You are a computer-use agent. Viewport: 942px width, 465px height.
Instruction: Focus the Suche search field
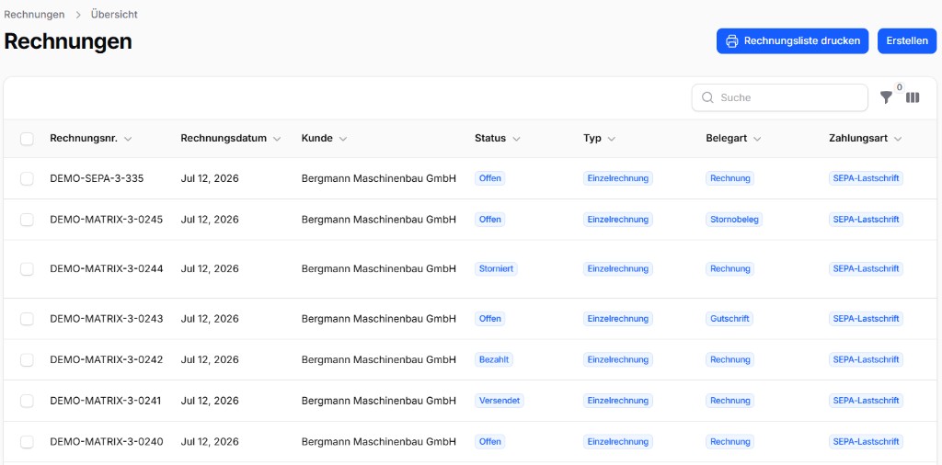tap(780, 97)
